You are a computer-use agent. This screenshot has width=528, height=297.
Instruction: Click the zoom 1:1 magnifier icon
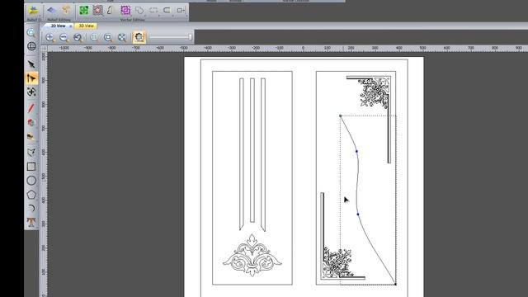coord(95,37)
